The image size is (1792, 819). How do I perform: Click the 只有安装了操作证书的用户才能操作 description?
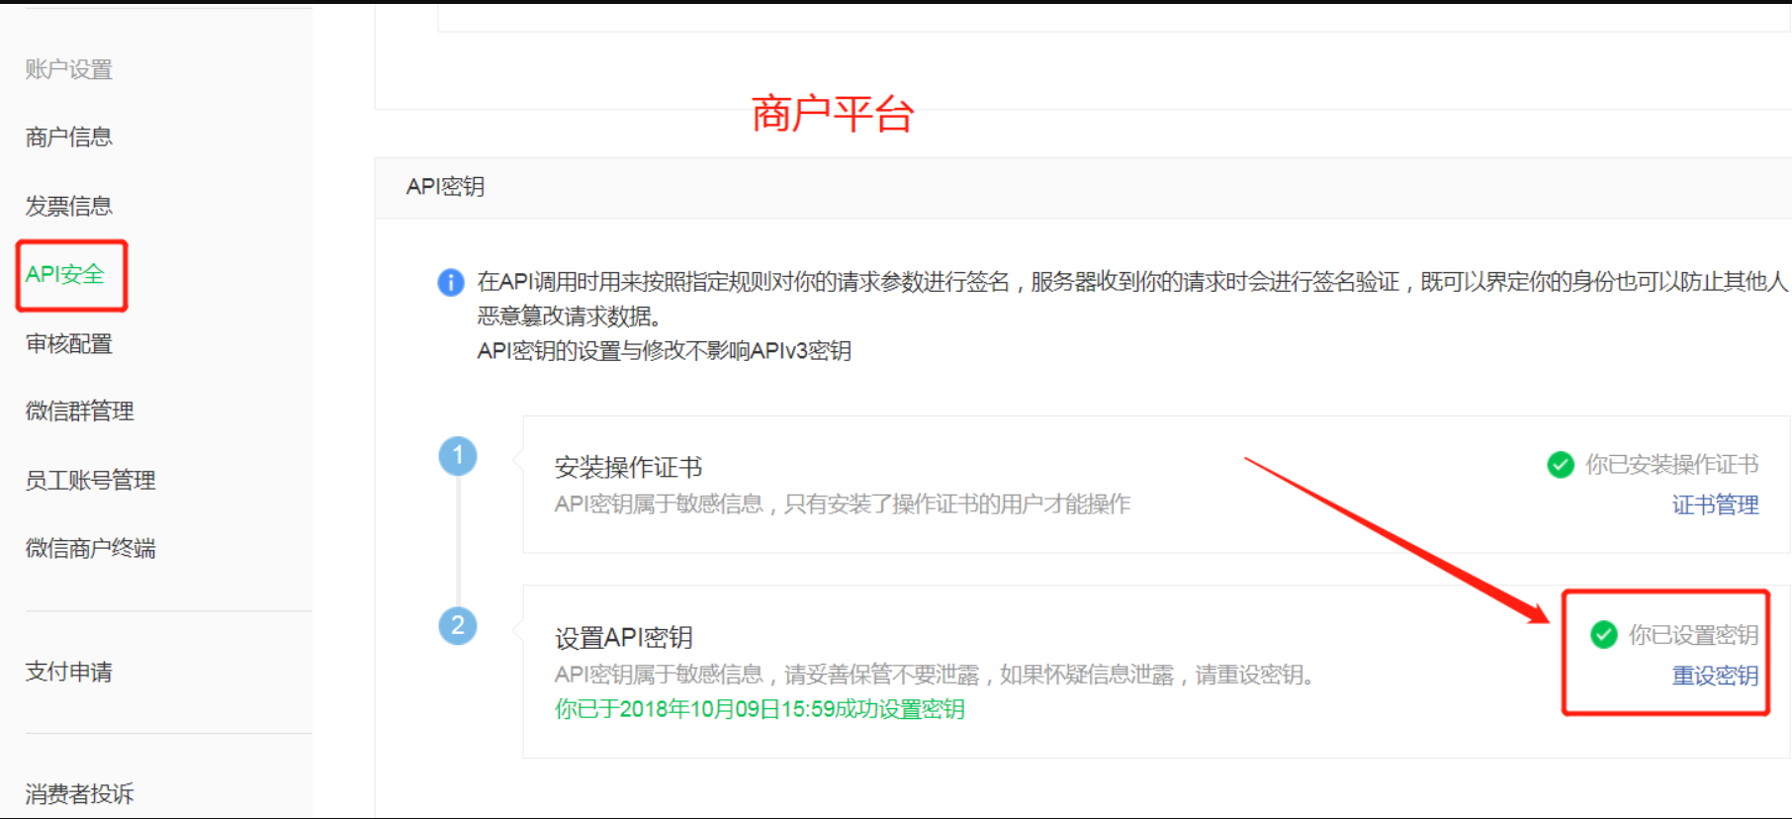[x=957, y=504]
